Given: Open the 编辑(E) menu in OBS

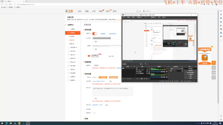Looking at the screenshot, I should point(129,17).
